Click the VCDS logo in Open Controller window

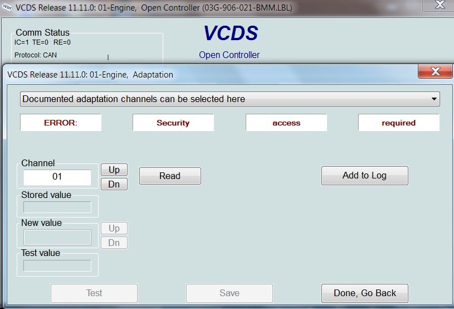[x=231, y=33]
